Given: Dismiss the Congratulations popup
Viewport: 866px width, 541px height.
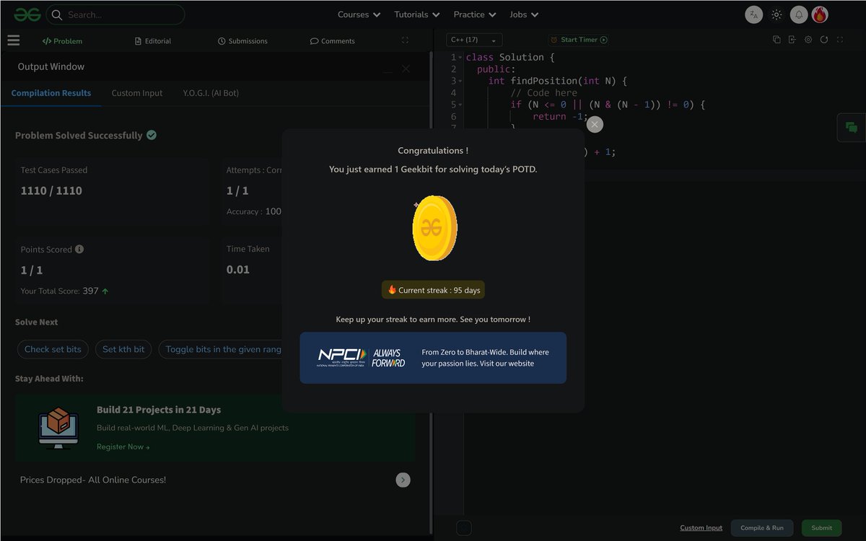Looking at the screenshot, I should click(594, 125).
